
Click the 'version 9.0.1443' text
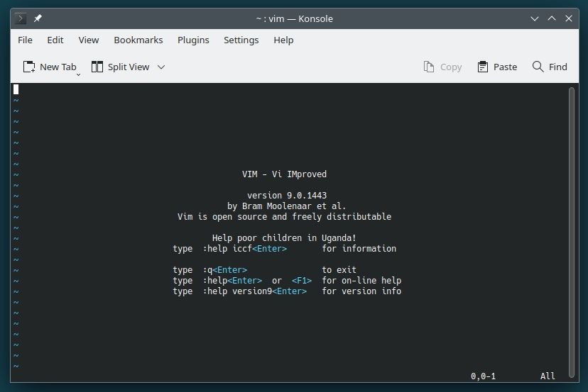point(287,196)
